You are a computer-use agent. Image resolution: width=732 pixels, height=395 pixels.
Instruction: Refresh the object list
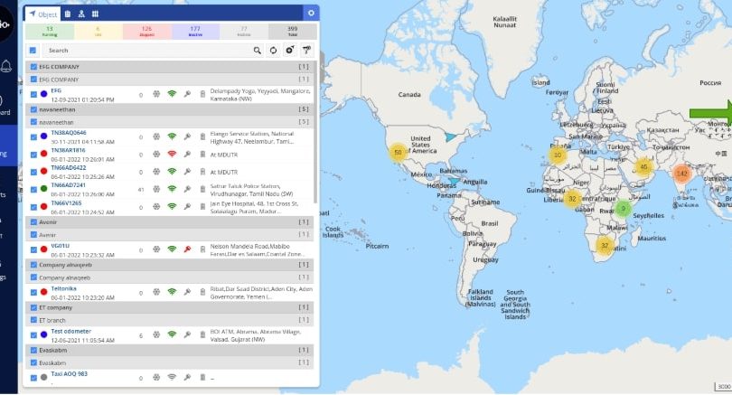(x=273, y=51)
